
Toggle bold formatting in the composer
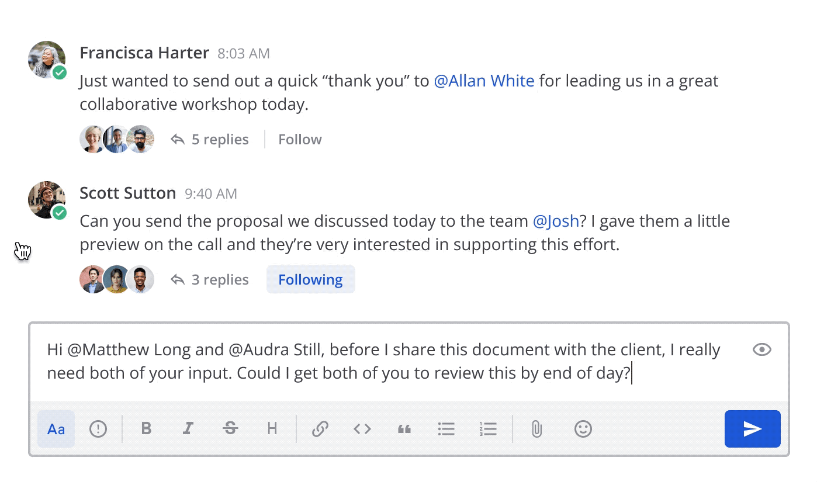pyautogui.click(x=146, y=429)
